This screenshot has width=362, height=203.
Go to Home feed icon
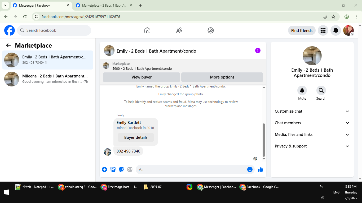pos(147,30)
